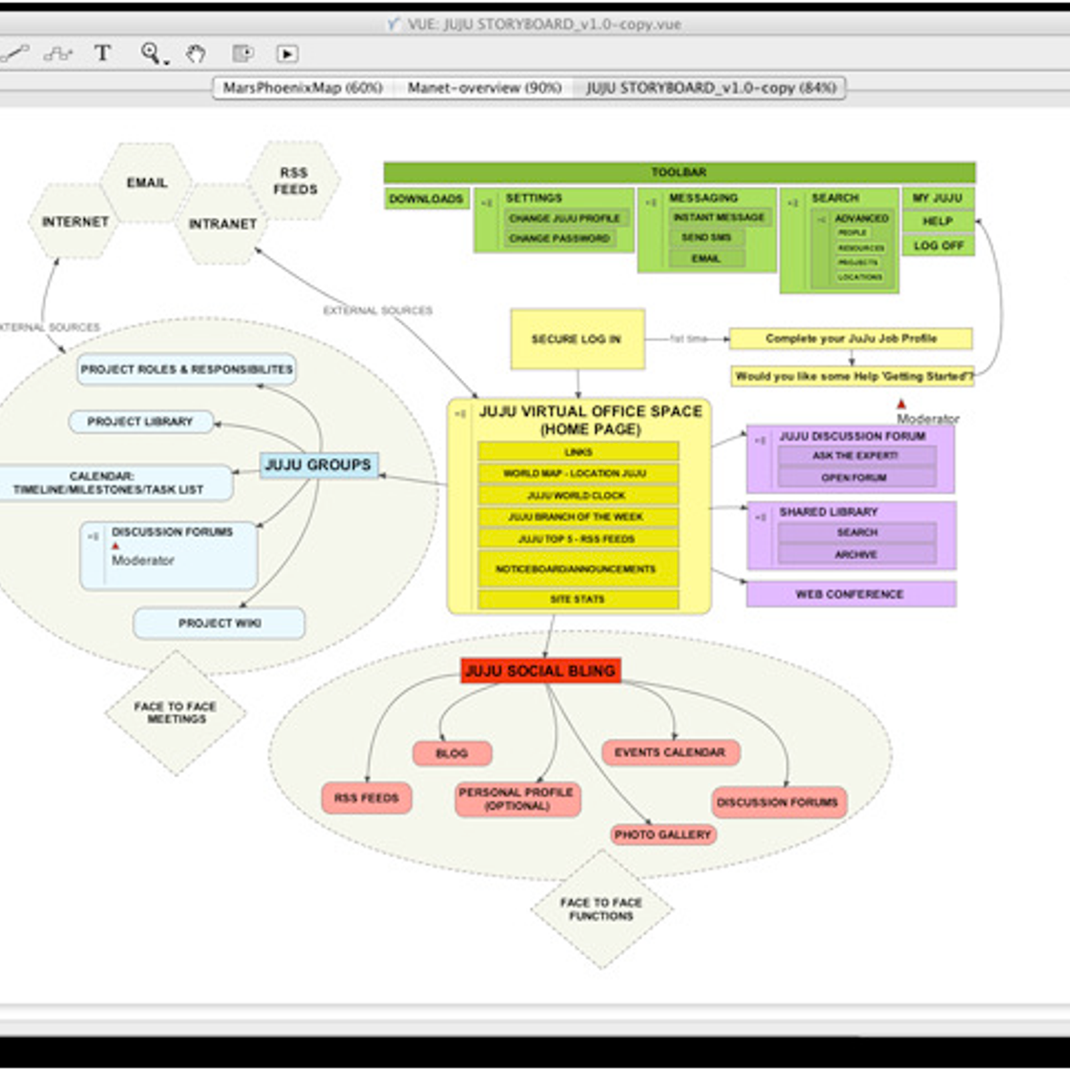Image resolution: width=1070 pixels, height=1070 pixels.
Task: Select the LINKS yellow node
Action: click(578, 452)
